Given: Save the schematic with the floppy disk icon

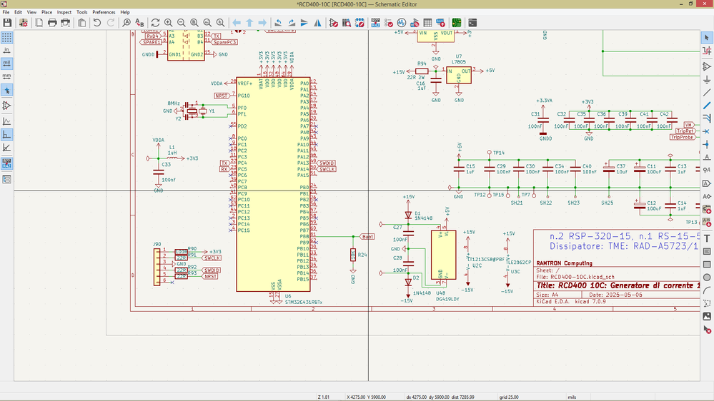Looking at the screenshot, I should [7, 23].
